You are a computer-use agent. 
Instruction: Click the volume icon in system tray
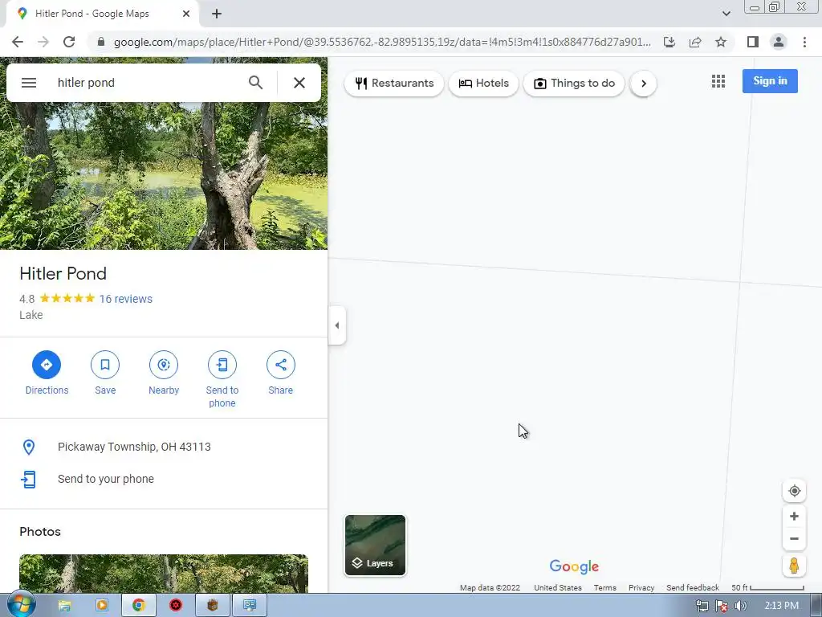pos(740,607)
